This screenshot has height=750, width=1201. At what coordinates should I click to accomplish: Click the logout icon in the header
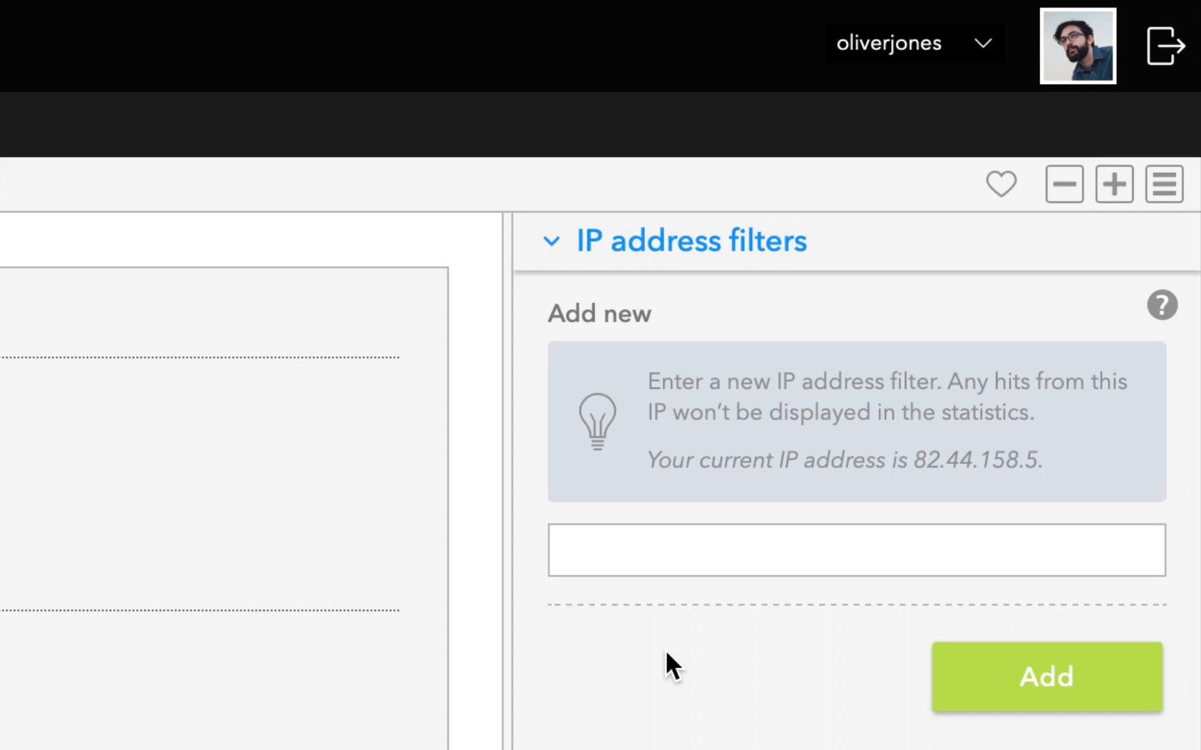[1166, 46]
